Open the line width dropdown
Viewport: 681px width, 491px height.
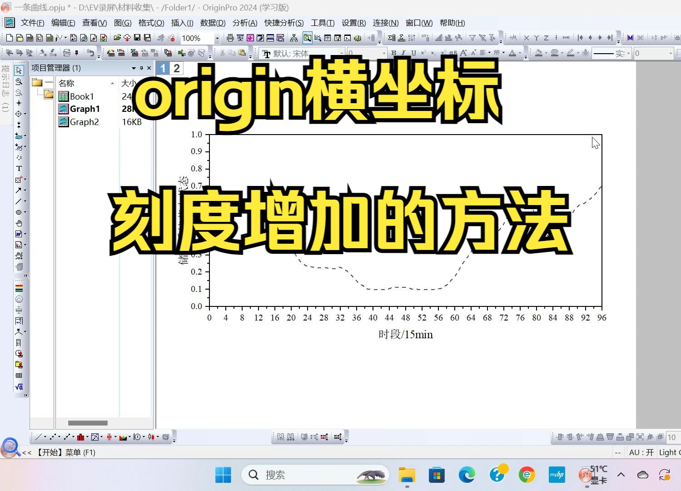(671, 54)
